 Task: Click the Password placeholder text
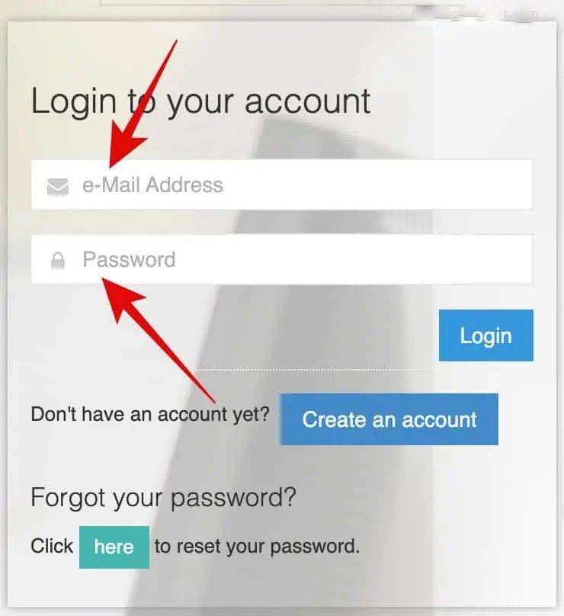pos(129,260)
